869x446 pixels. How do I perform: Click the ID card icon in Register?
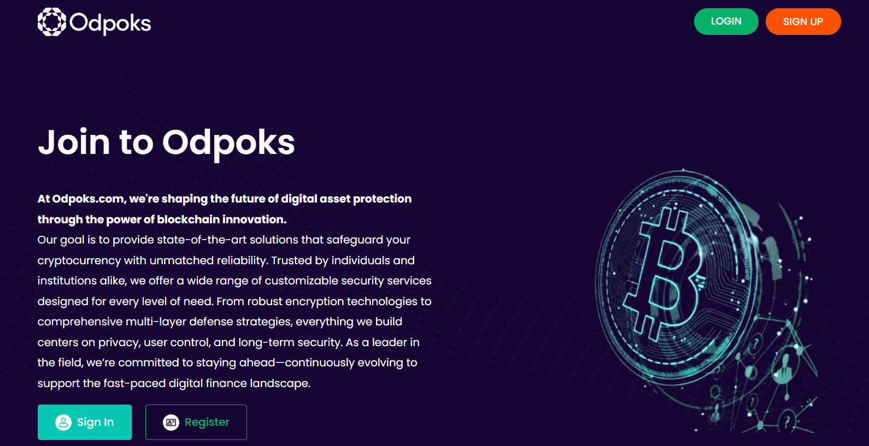[171, 423]
